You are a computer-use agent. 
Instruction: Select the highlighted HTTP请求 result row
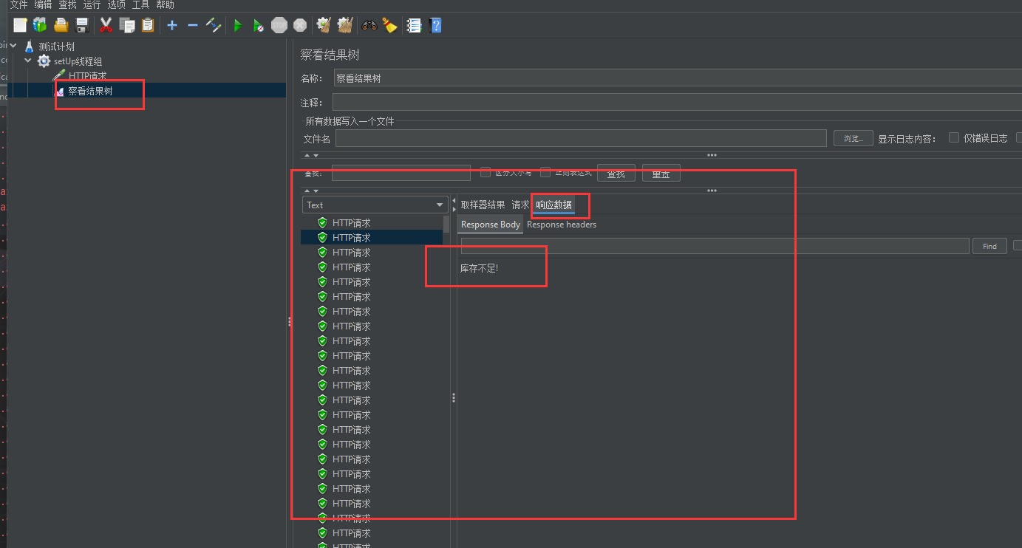[372, 237]
